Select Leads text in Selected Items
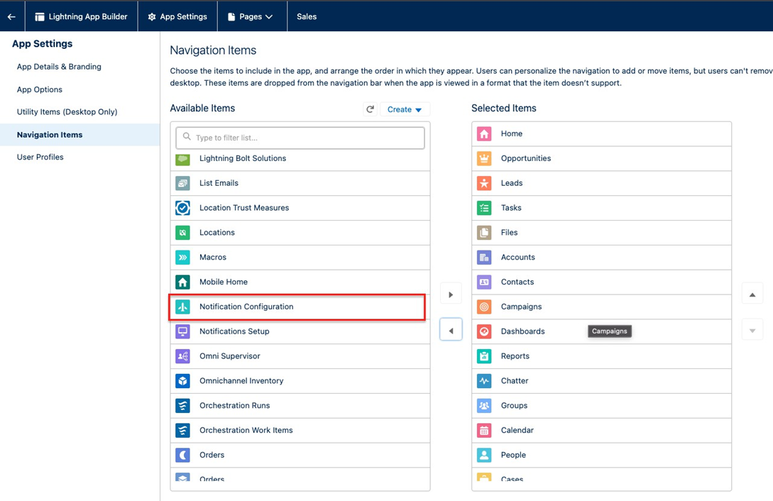The height and width of the screenshot is (501, 773). [x=512, y=183]
